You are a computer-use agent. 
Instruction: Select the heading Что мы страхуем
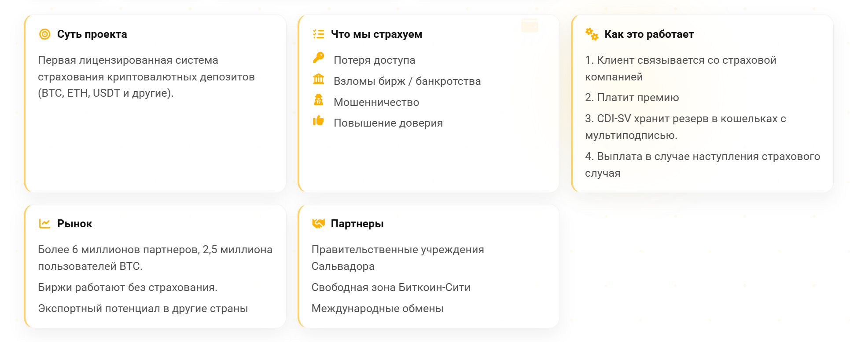376,34
